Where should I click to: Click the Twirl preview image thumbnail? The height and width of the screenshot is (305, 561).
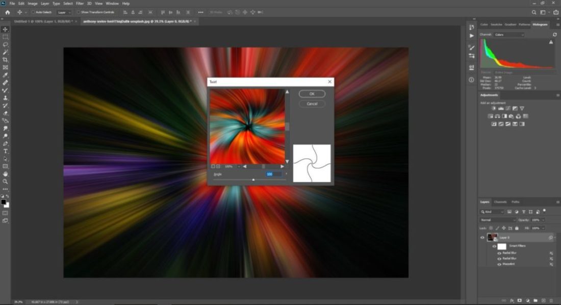247,126
